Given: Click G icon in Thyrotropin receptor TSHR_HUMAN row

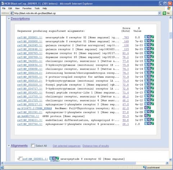Looking at the screenshot, I should tap(146, 108).
